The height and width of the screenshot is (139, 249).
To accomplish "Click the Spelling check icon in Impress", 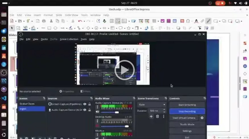I will coord(104,21).
